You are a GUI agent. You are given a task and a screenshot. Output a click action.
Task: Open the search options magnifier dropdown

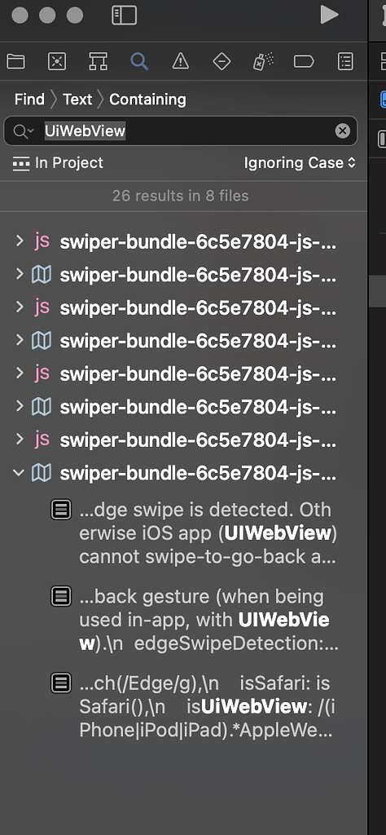point(24,131)
